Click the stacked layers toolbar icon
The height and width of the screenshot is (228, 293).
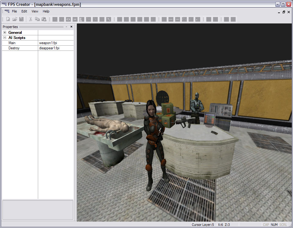click(x=81, y=19)
